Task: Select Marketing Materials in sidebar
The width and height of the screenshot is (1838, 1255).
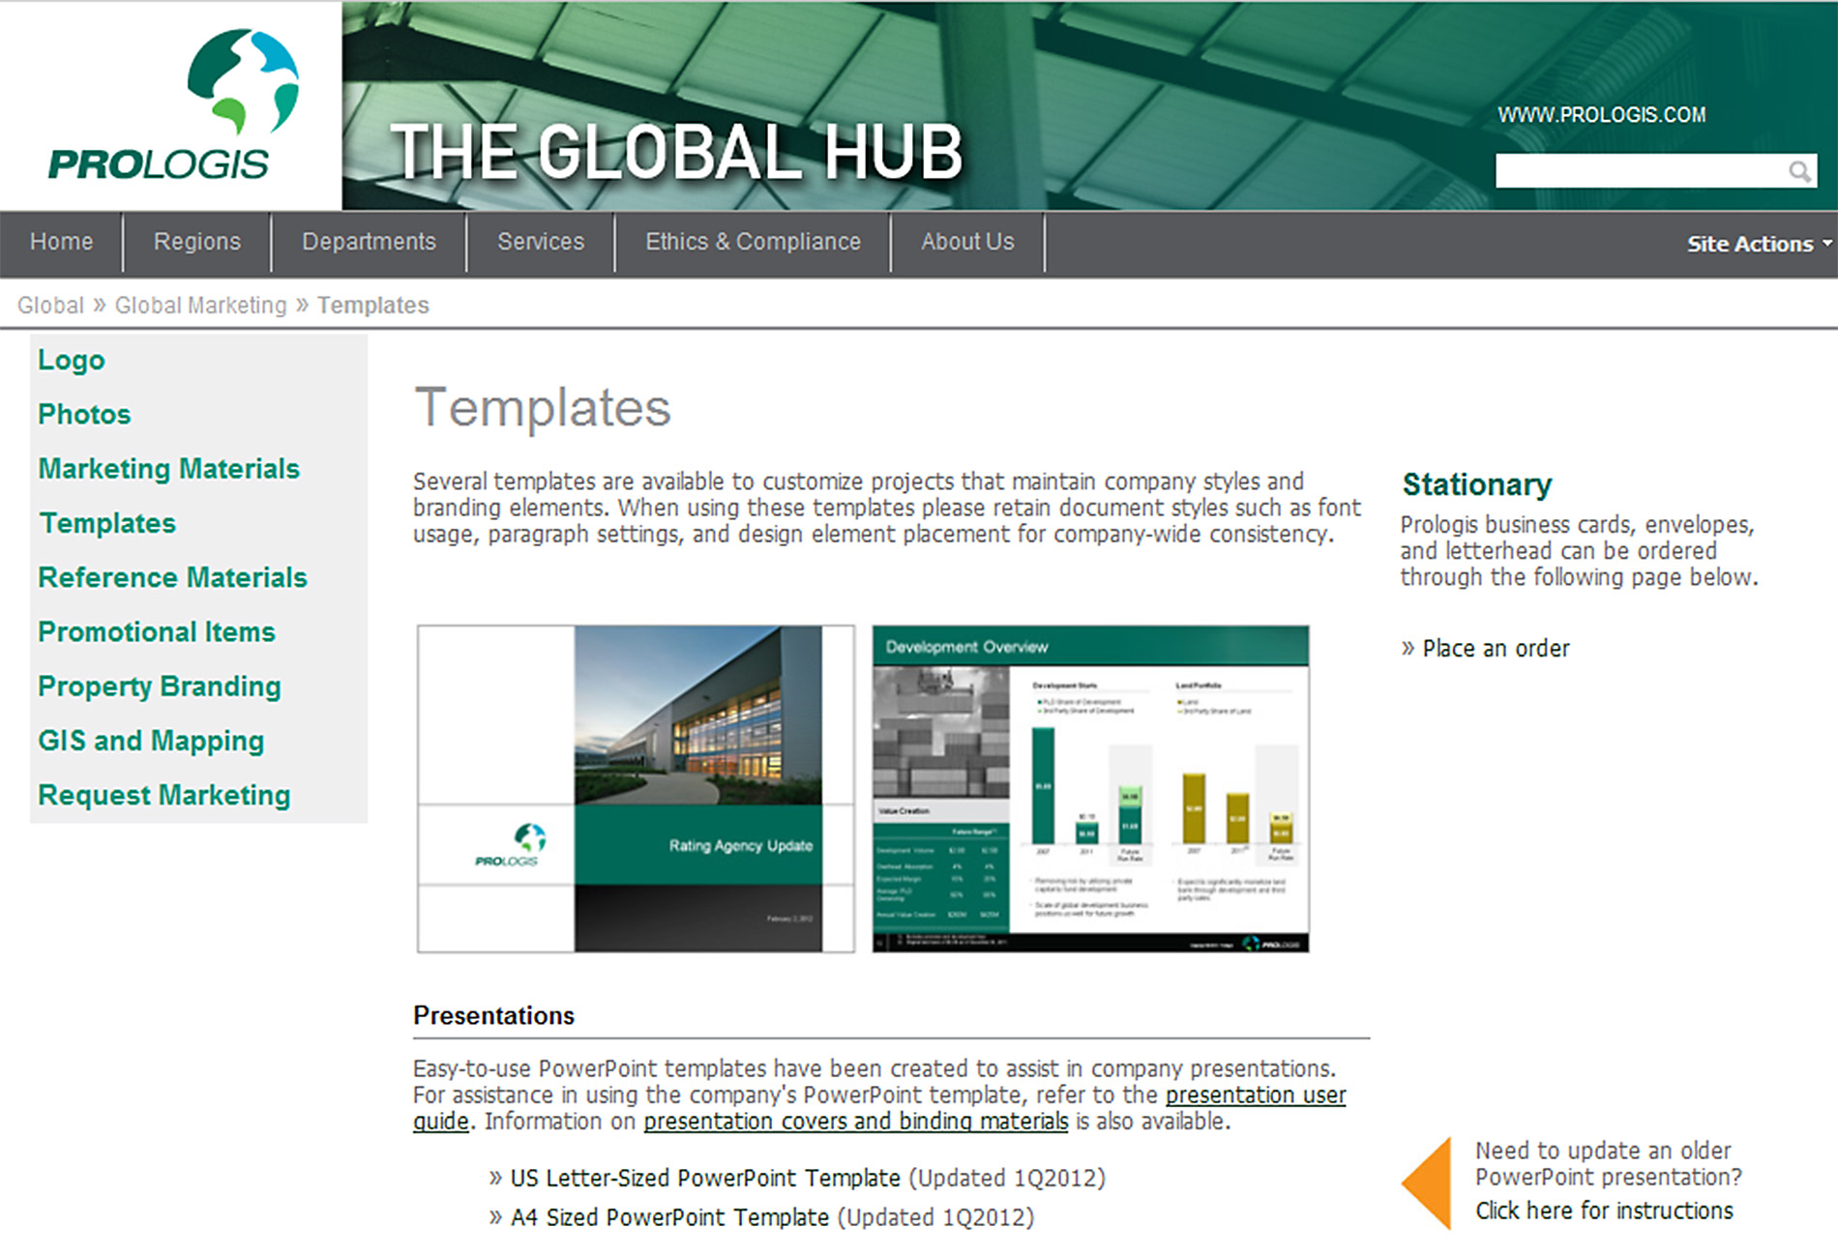Action: (169, 469)
